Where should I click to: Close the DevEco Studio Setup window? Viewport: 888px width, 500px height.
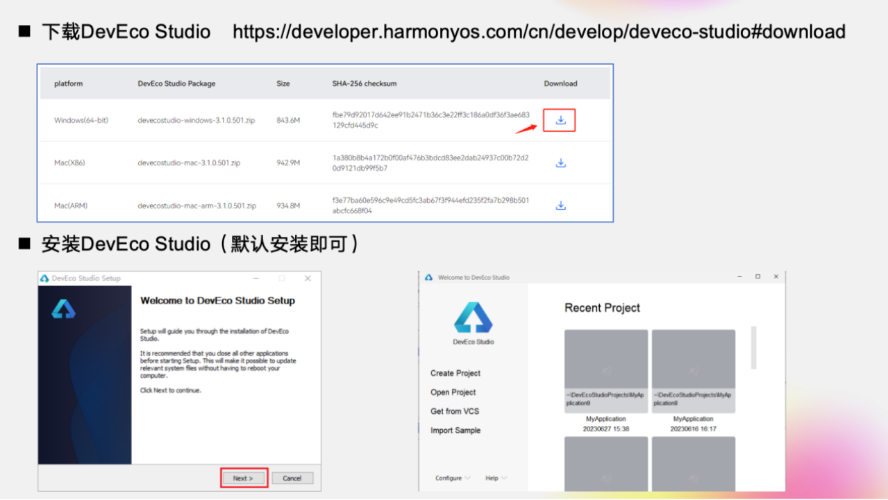tap(308, 278)
